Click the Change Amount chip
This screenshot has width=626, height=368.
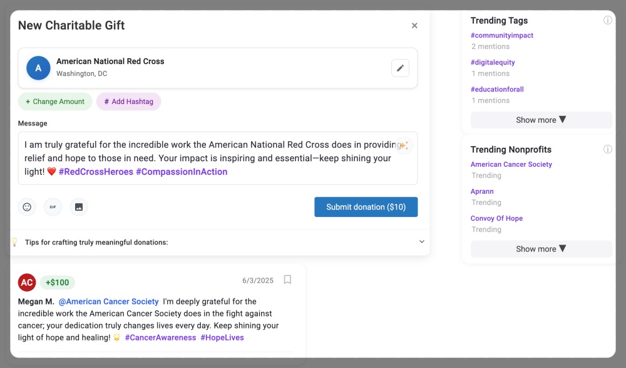55,102
